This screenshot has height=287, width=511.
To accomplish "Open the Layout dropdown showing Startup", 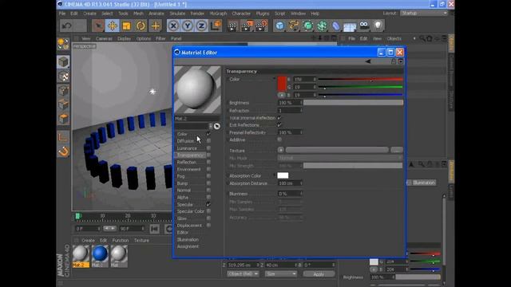I will coord(424,13).
